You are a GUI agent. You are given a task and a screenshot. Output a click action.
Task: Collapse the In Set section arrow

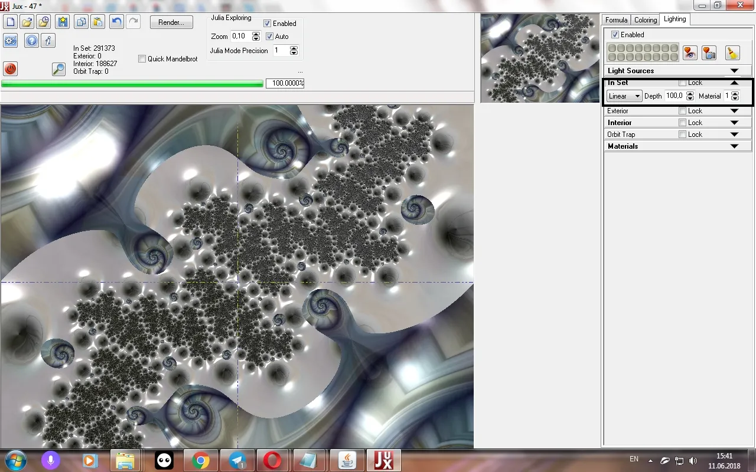pyautogui.click(x=735, y=83)
